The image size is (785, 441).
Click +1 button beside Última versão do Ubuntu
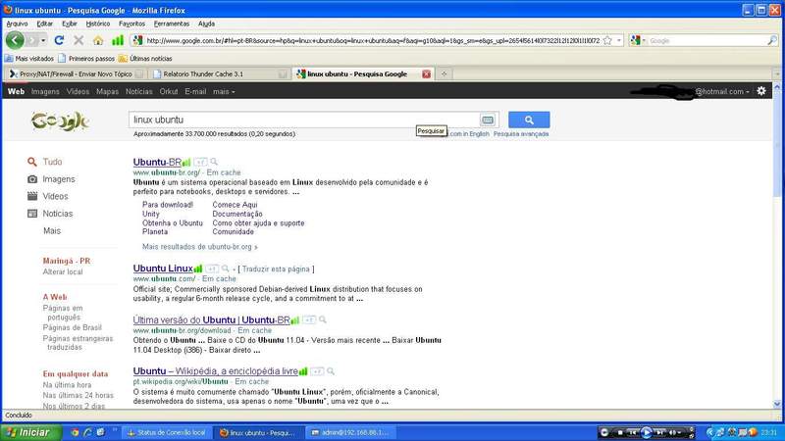(x=309, y=320)
